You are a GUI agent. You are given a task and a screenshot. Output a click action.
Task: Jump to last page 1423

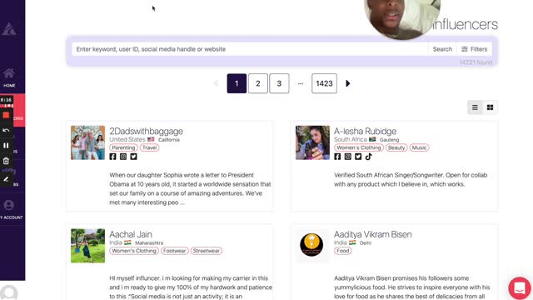[324, 83]
